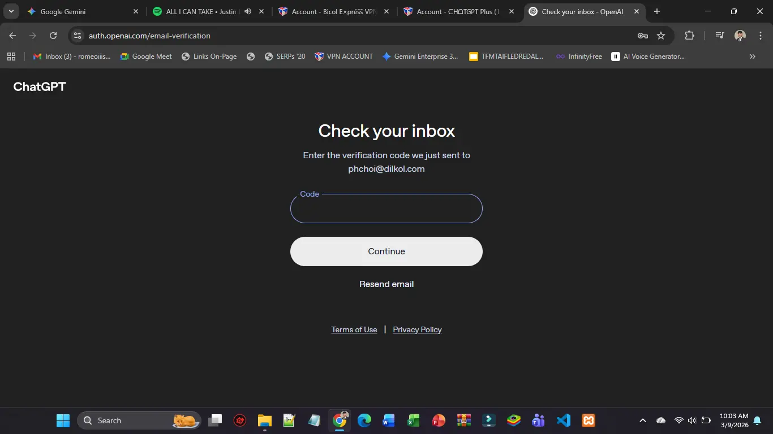773x434 pixels.
Task: Open the Gemini Enterprise bookmark
Action: [x=420, y=57]
